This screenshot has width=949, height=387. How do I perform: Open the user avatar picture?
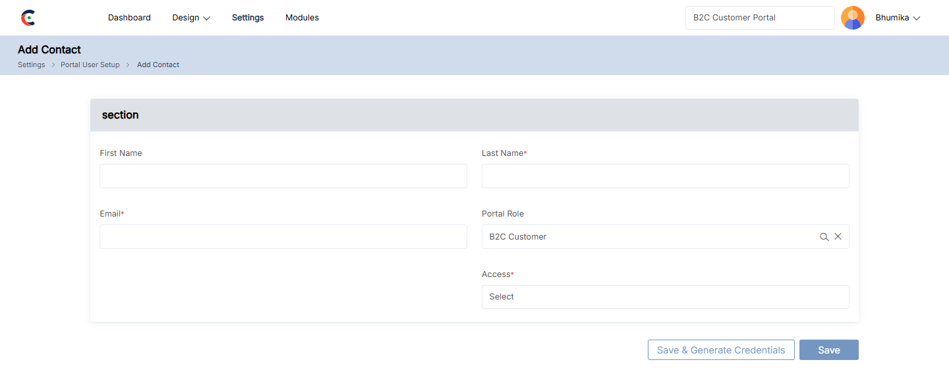(852, 18)
